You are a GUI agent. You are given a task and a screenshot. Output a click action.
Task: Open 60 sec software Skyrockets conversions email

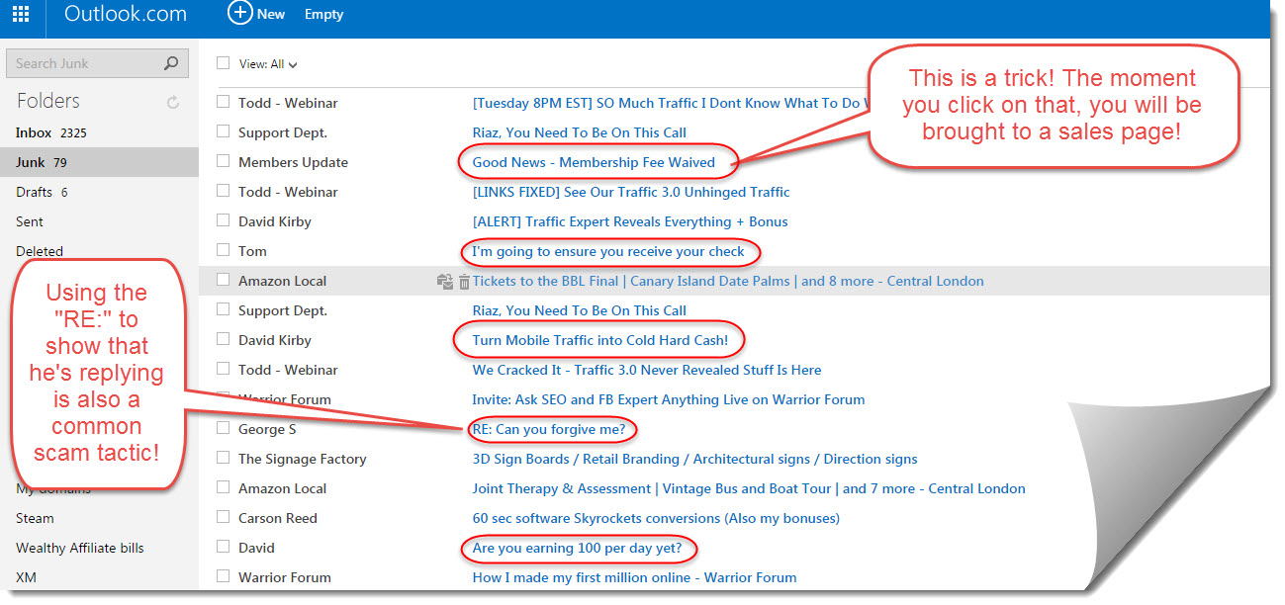point(656,518)
